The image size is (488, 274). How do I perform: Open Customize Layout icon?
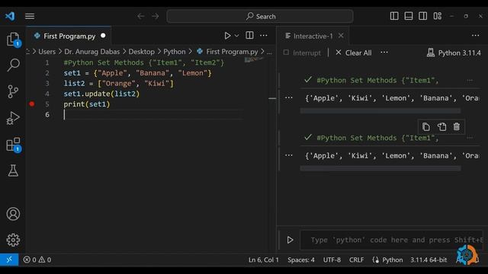point(437,16)
